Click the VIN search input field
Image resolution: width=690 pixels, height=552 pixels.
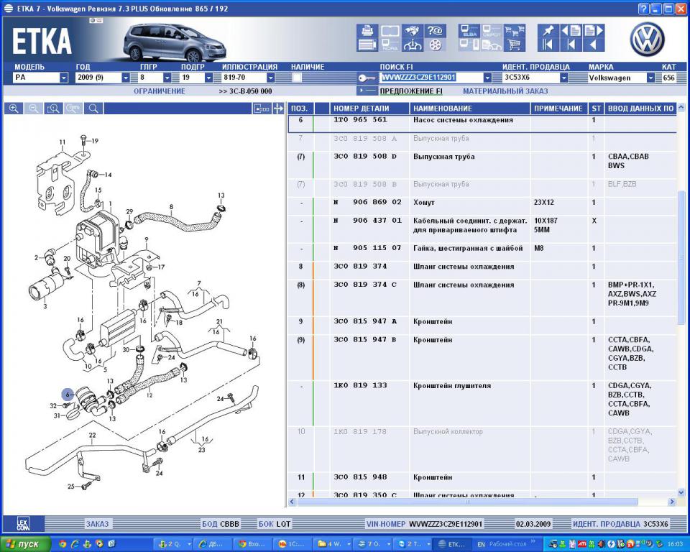(x=431, y=78)
